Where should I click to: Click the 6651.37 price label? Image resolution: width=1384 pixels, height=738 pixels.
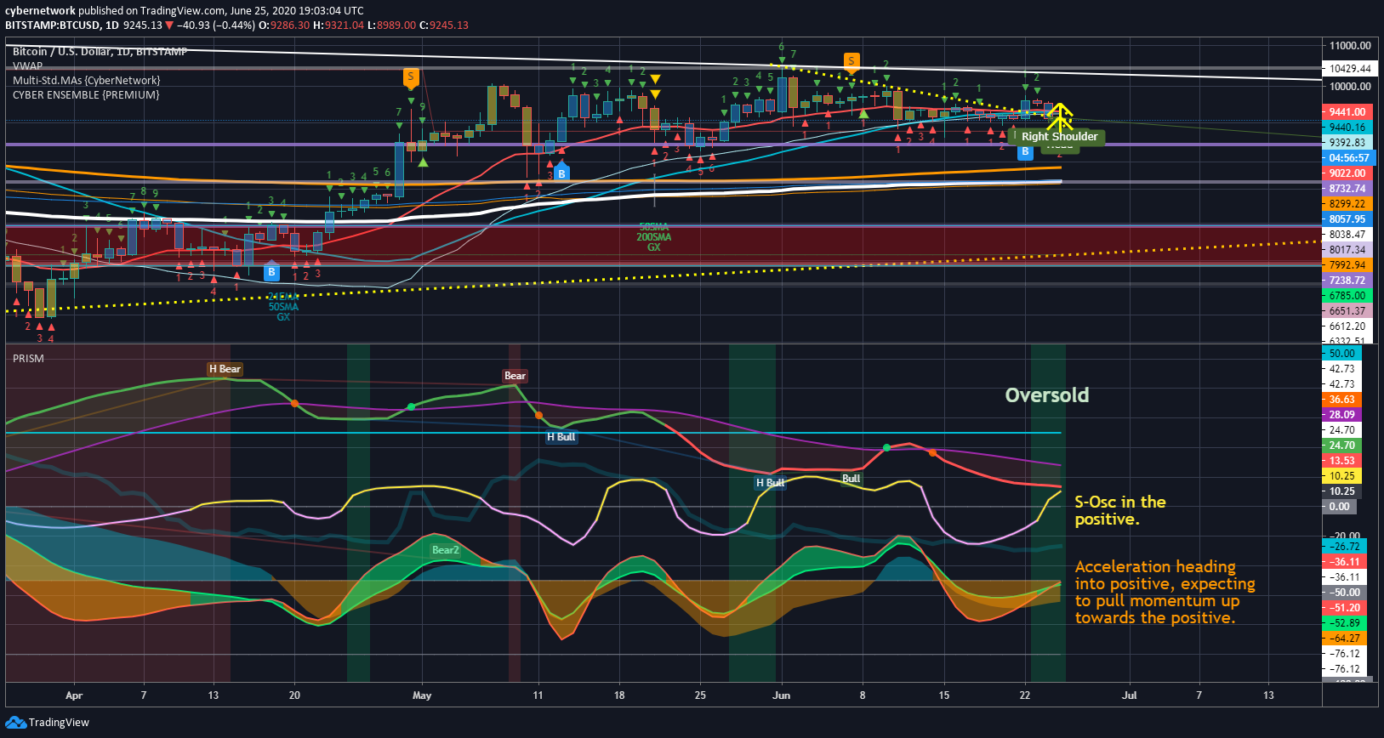click(1347, 310)
